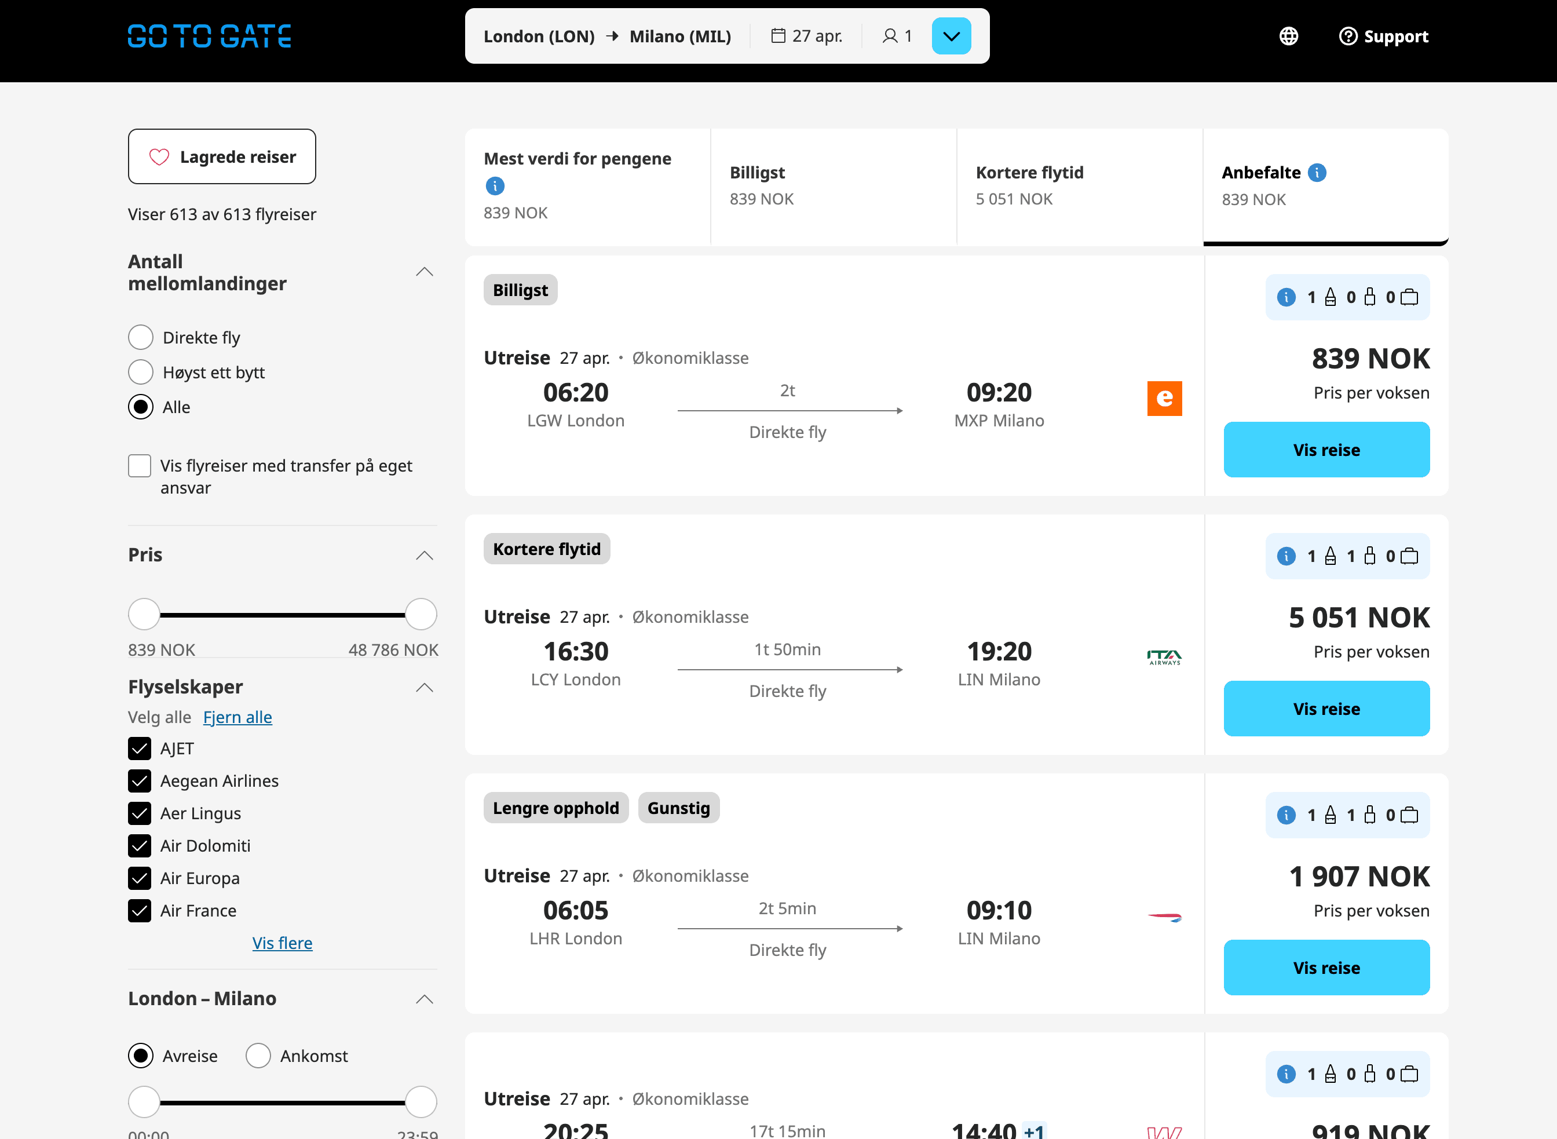1557x1139 pixels.
Task: Click the easyJet airline logo
Action: click(1164, 399)
